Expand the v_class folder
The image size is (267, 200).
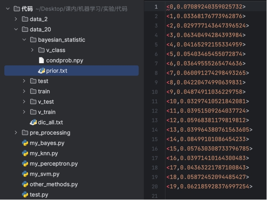click(32, 50)
